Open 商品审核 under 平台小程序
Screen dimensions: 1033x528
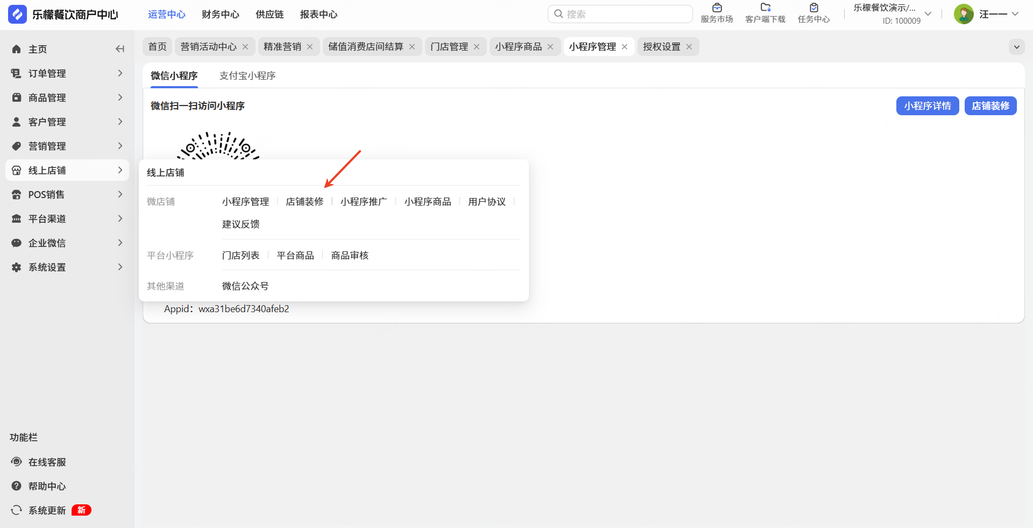click(x=350, y=256)
